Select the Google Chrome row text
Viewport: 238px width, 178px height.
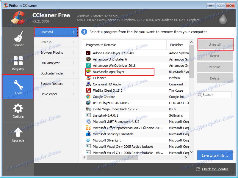click(x=104, y=97)
